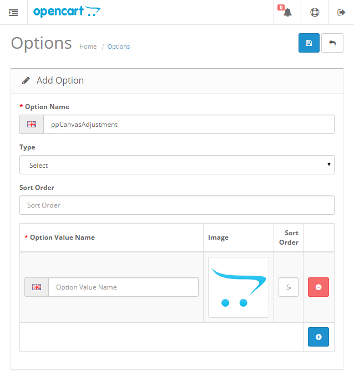Choose an image via the cart thumbnail

(239, 287)
